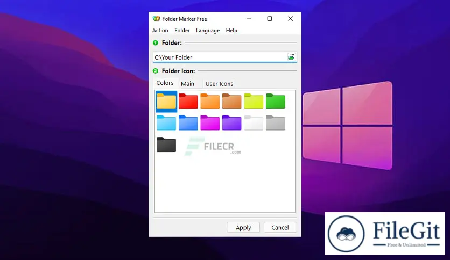The image size is (450, 260).
Task: Click the Apply button
Action: point(243,228)
